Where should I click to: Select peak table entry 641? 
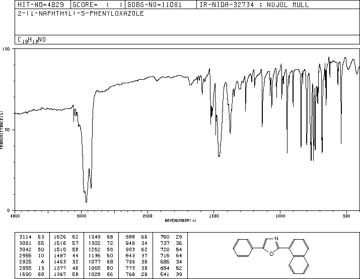pos(171,274)
